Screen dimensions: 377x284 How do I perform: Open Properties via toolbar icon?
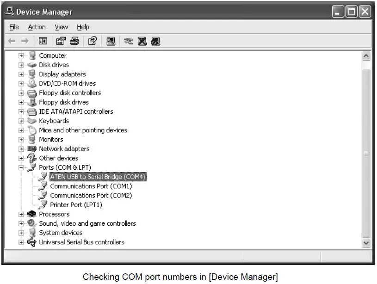tap(61, 41)
